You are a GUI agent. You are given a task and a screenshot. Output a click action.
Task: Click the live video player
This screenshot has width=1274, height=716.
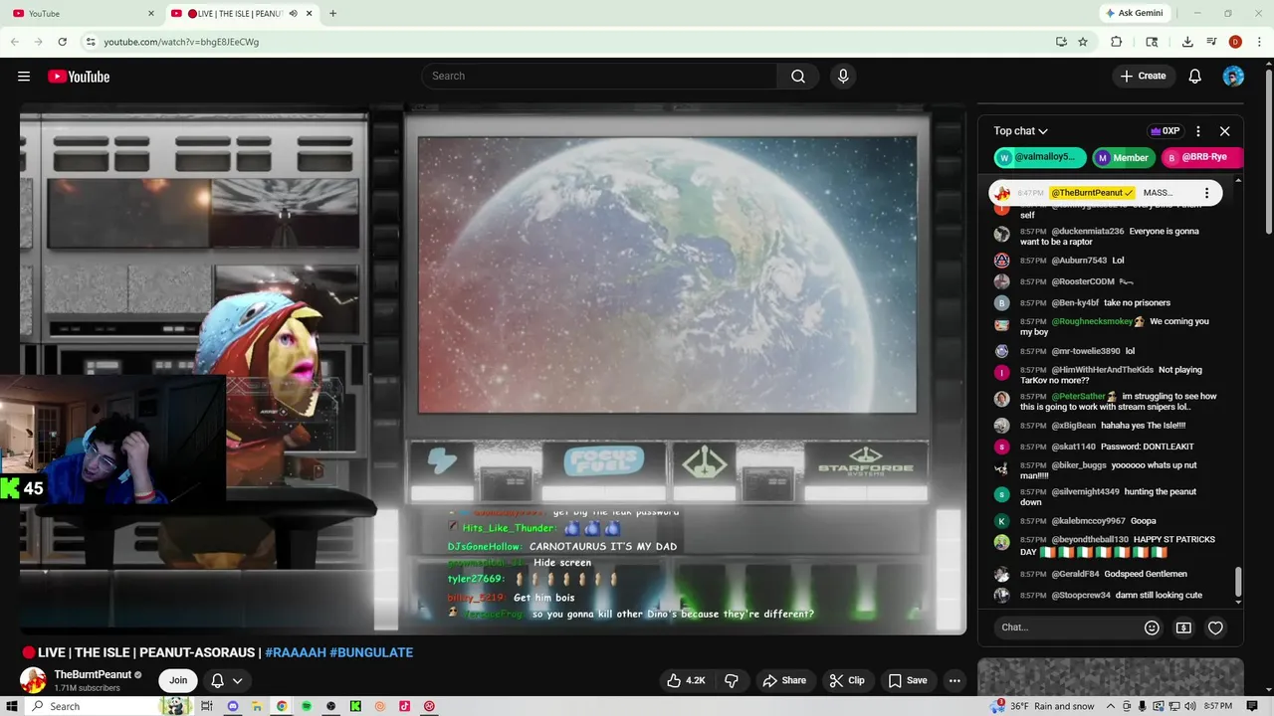pos(493,368)
